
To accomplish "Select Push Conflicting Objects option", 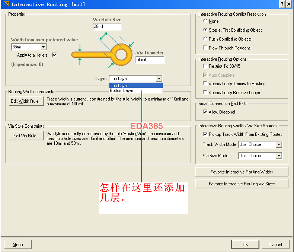I will click(x=205, y=39).
